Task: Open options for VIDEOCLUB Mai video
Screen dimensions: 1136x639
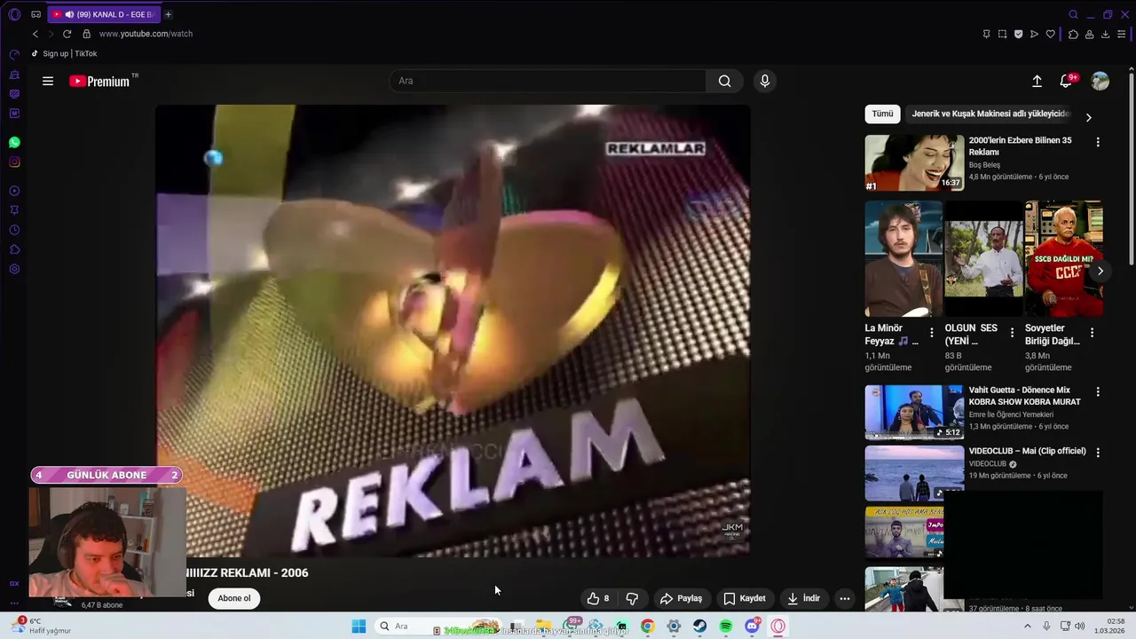Action: (x=1098, y=452)
